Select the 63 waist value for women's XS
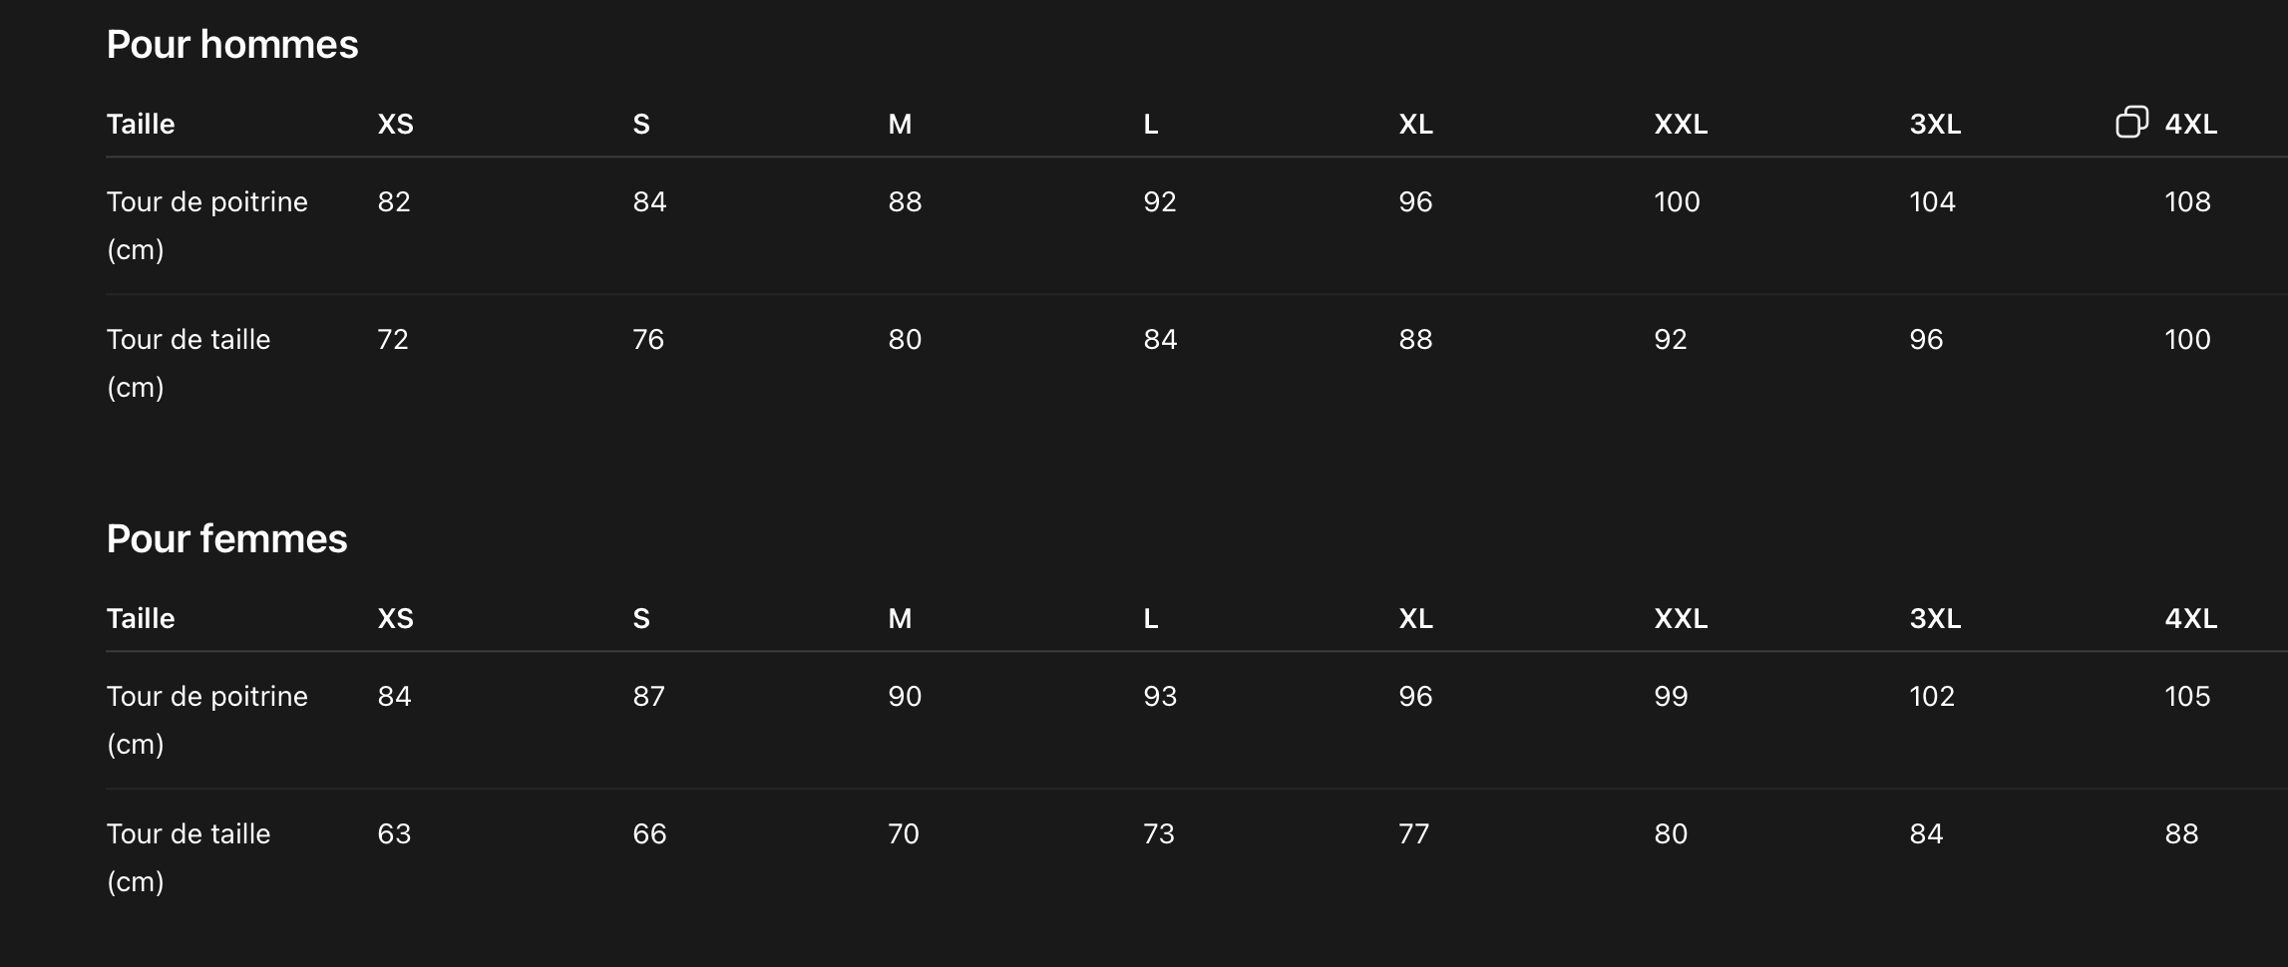2288x967 pixels. point(394,834)
